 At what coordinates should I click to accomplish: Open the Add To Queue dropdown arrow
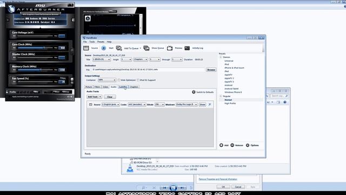141,48
